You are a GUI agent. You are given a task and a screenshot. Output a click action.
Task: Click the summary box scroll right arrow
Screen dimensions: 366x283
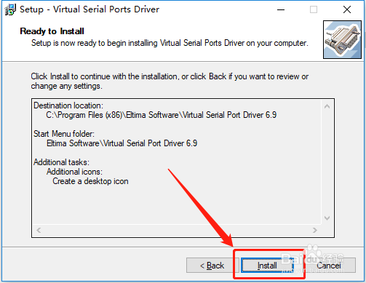315,230
